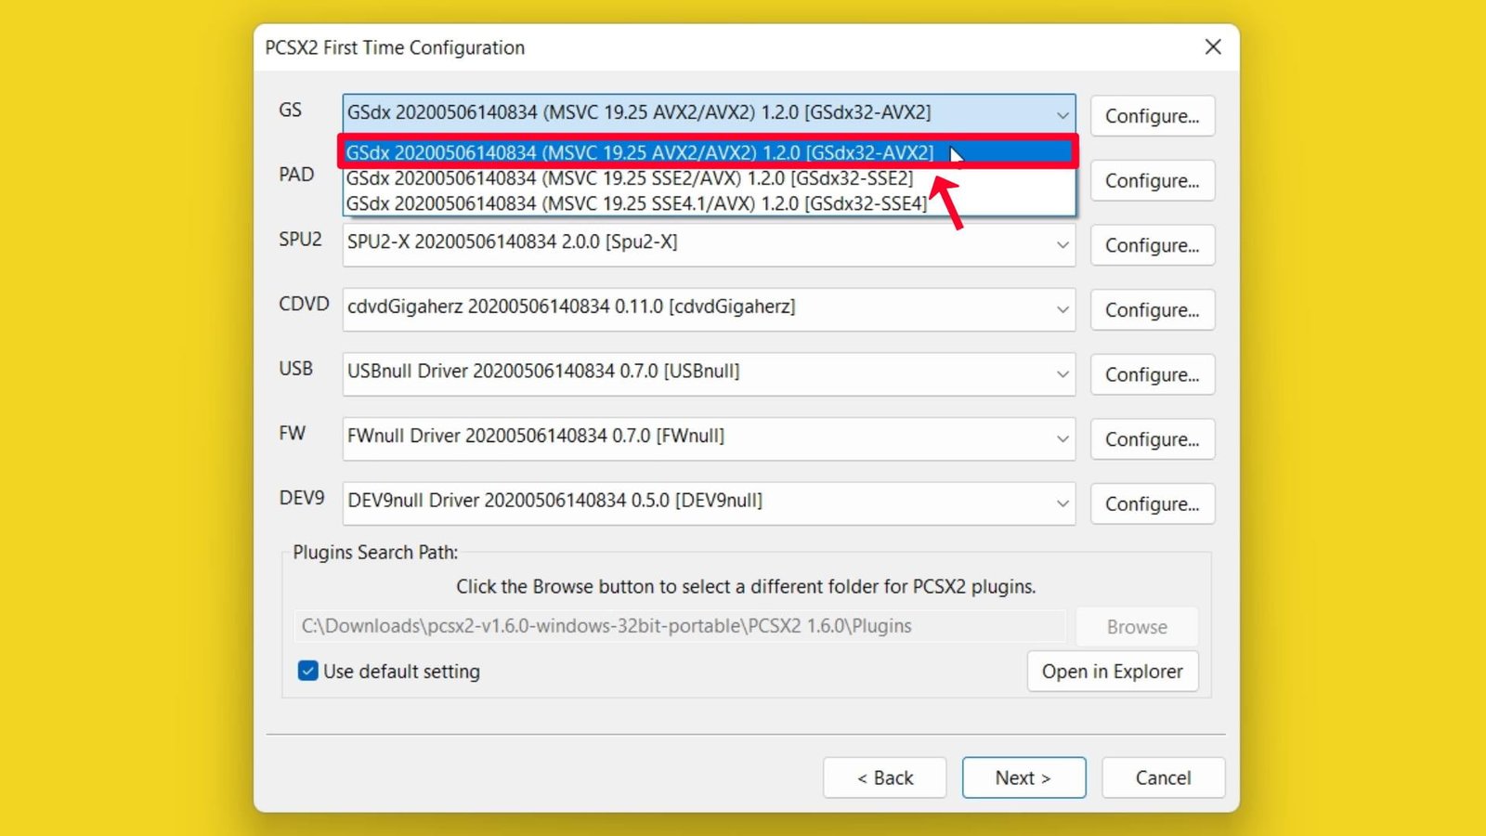
Task: Click Configure for FW plugin
Action: coord(1153,439)
